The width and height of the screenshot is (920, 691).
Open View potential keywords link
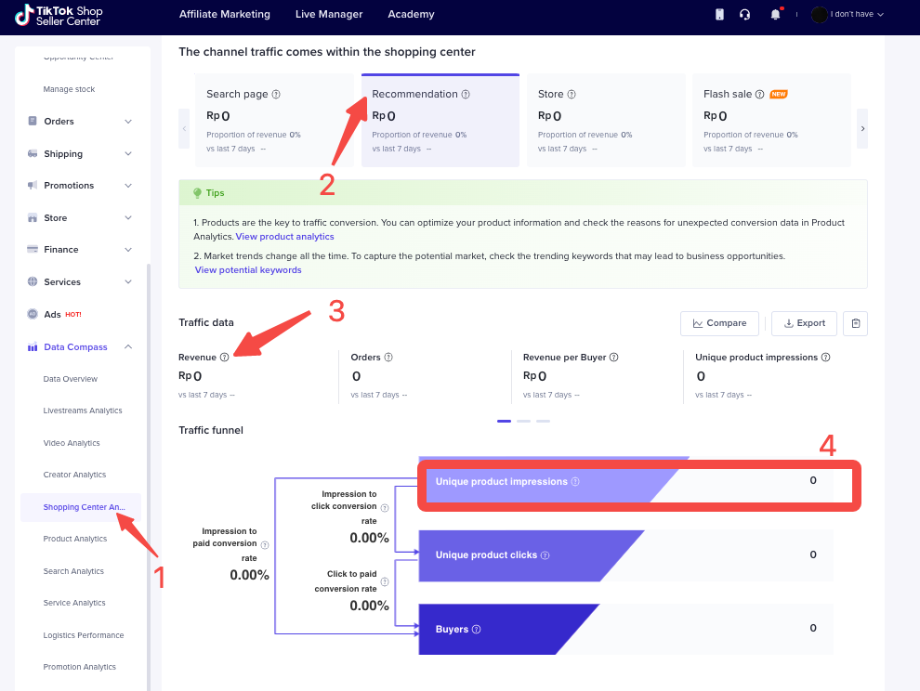point(248,270)
